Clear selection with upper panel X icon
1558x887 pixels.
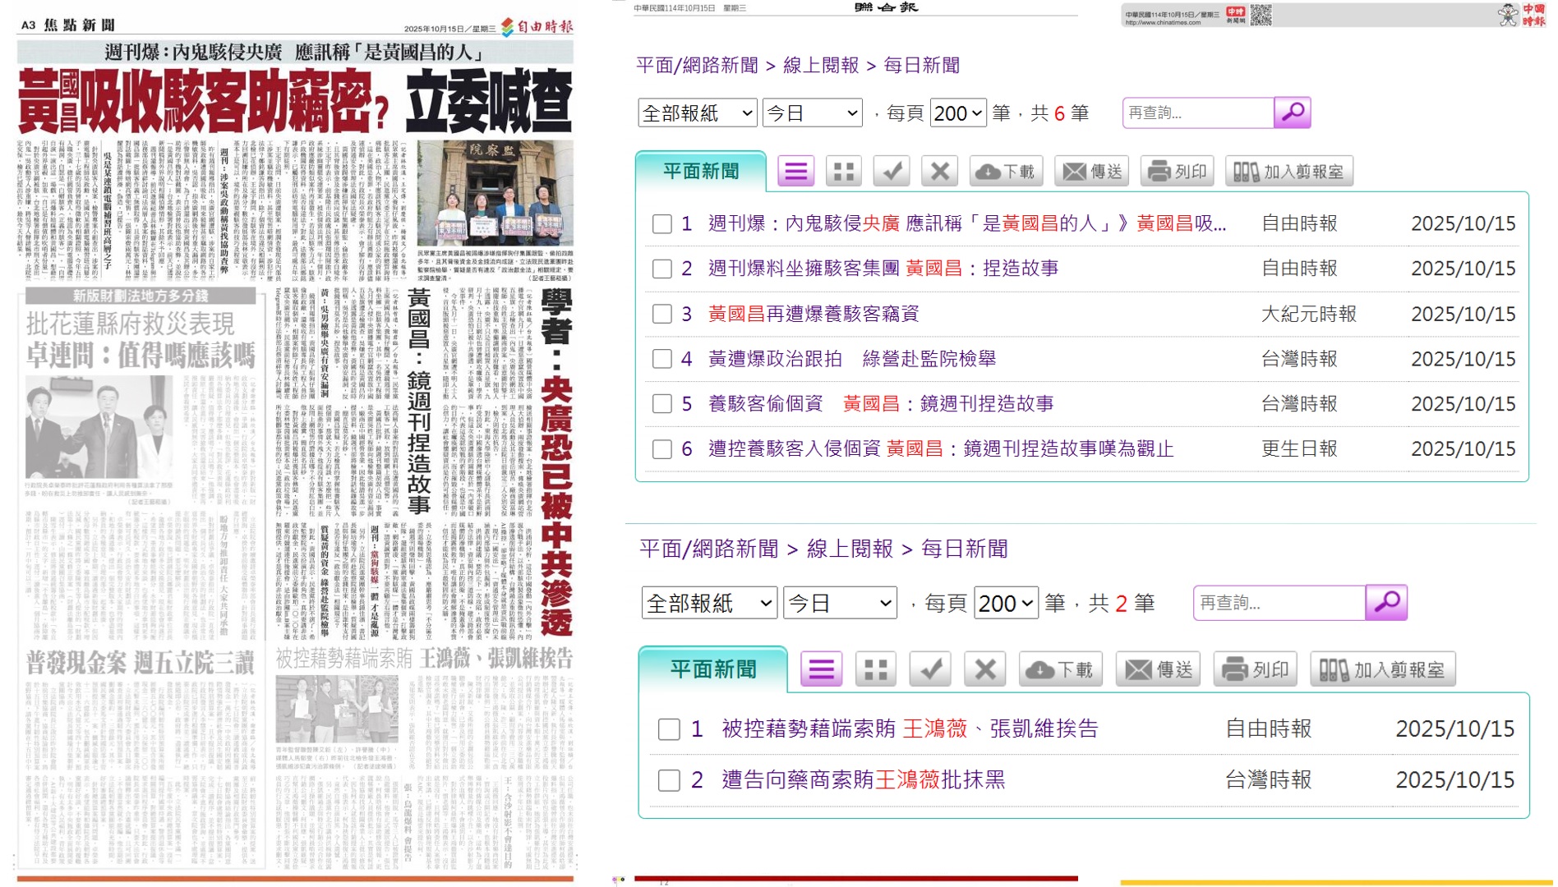point(939,171)
